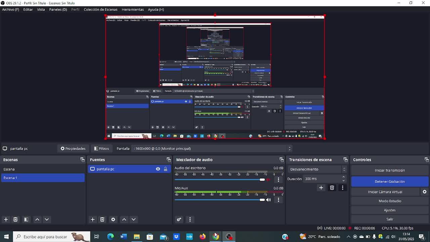Delete selected scene with trash icon

coord(15,219)
